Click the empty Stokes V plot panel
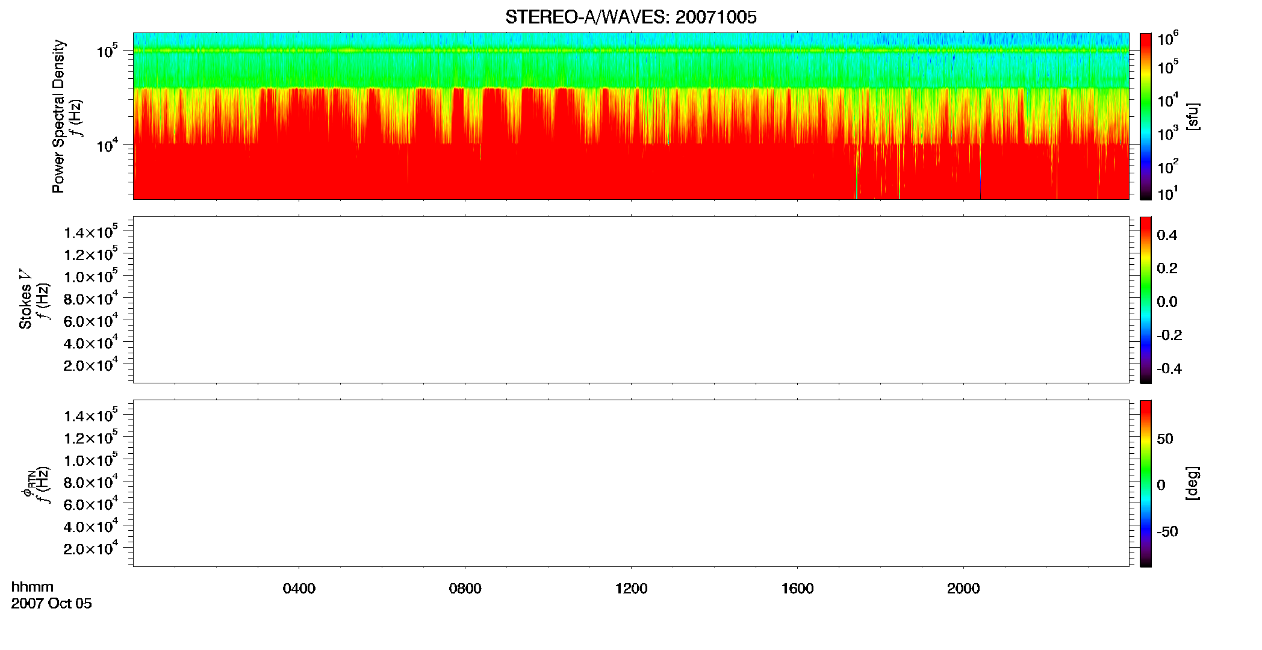 click(x=631, y=300)
